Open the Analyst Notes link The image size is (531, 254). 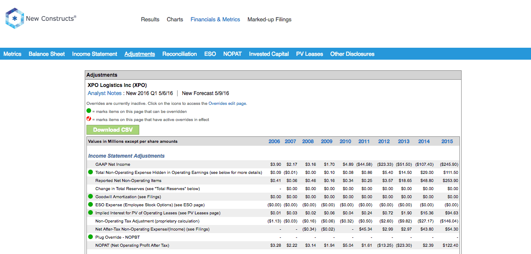pos(105,93)
